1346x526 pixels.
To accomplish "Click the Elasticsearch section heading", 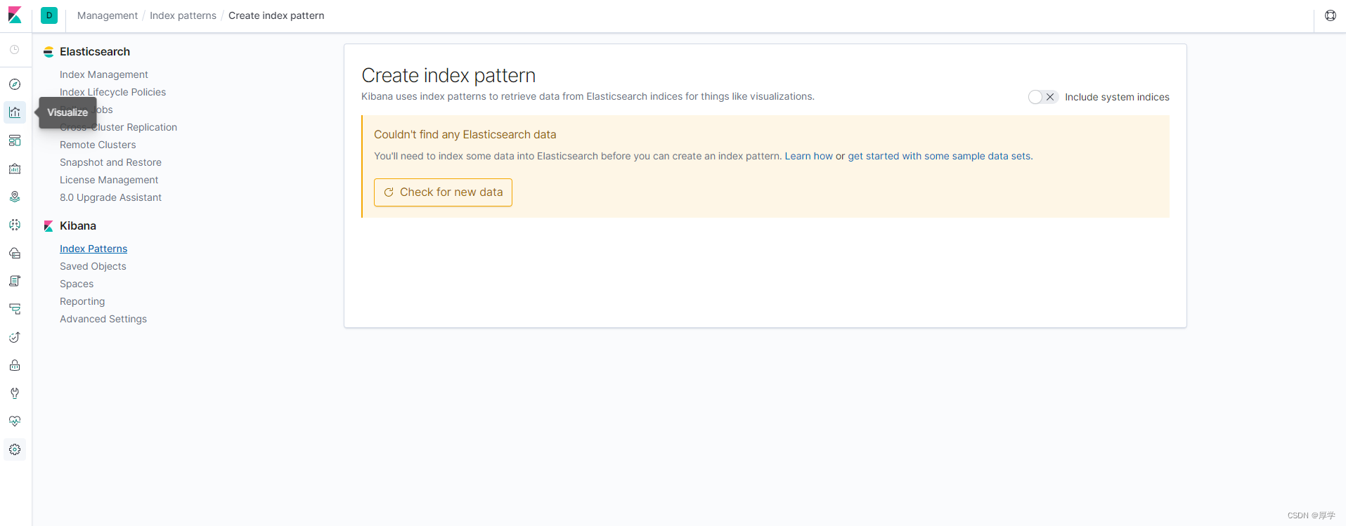I will pos(95,51).
